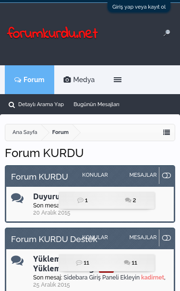This screenshot has width=180, height=291.
Task: Switch to the Forum tab
Action: point(29,80)
